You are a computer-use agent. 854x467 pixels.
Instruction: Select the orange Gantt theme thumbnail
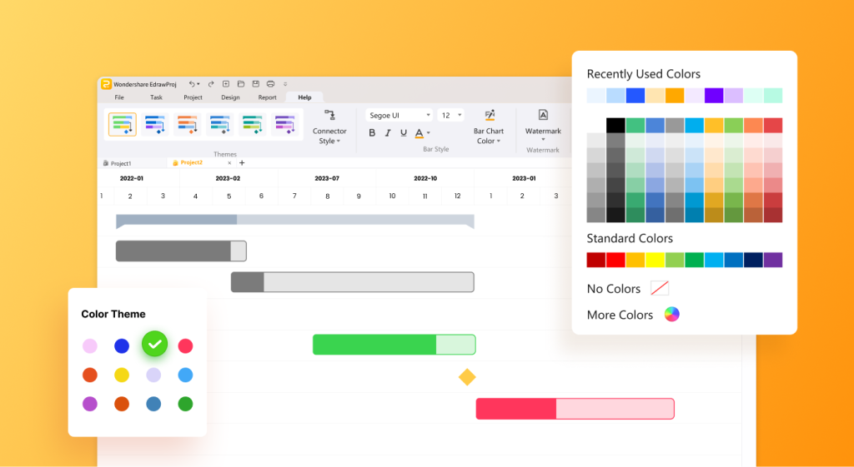point(188,125)
